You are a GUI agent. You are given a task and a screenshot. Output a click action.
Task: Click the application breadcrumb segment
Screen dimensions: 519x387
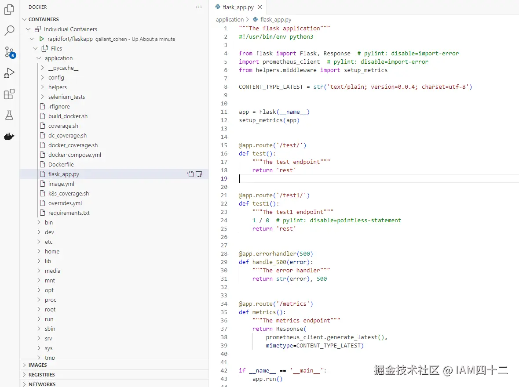230,19
